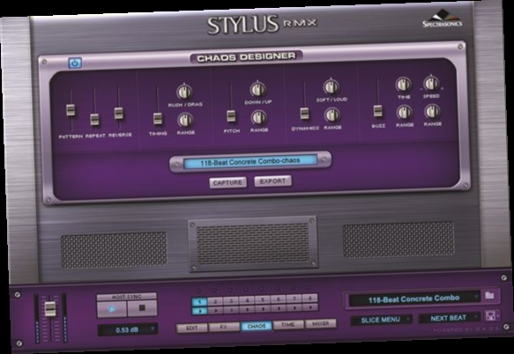The height and width of the screenshot is (354, 514).
Task: Click the Spectrasonics logo
Action: pos(443,19)
